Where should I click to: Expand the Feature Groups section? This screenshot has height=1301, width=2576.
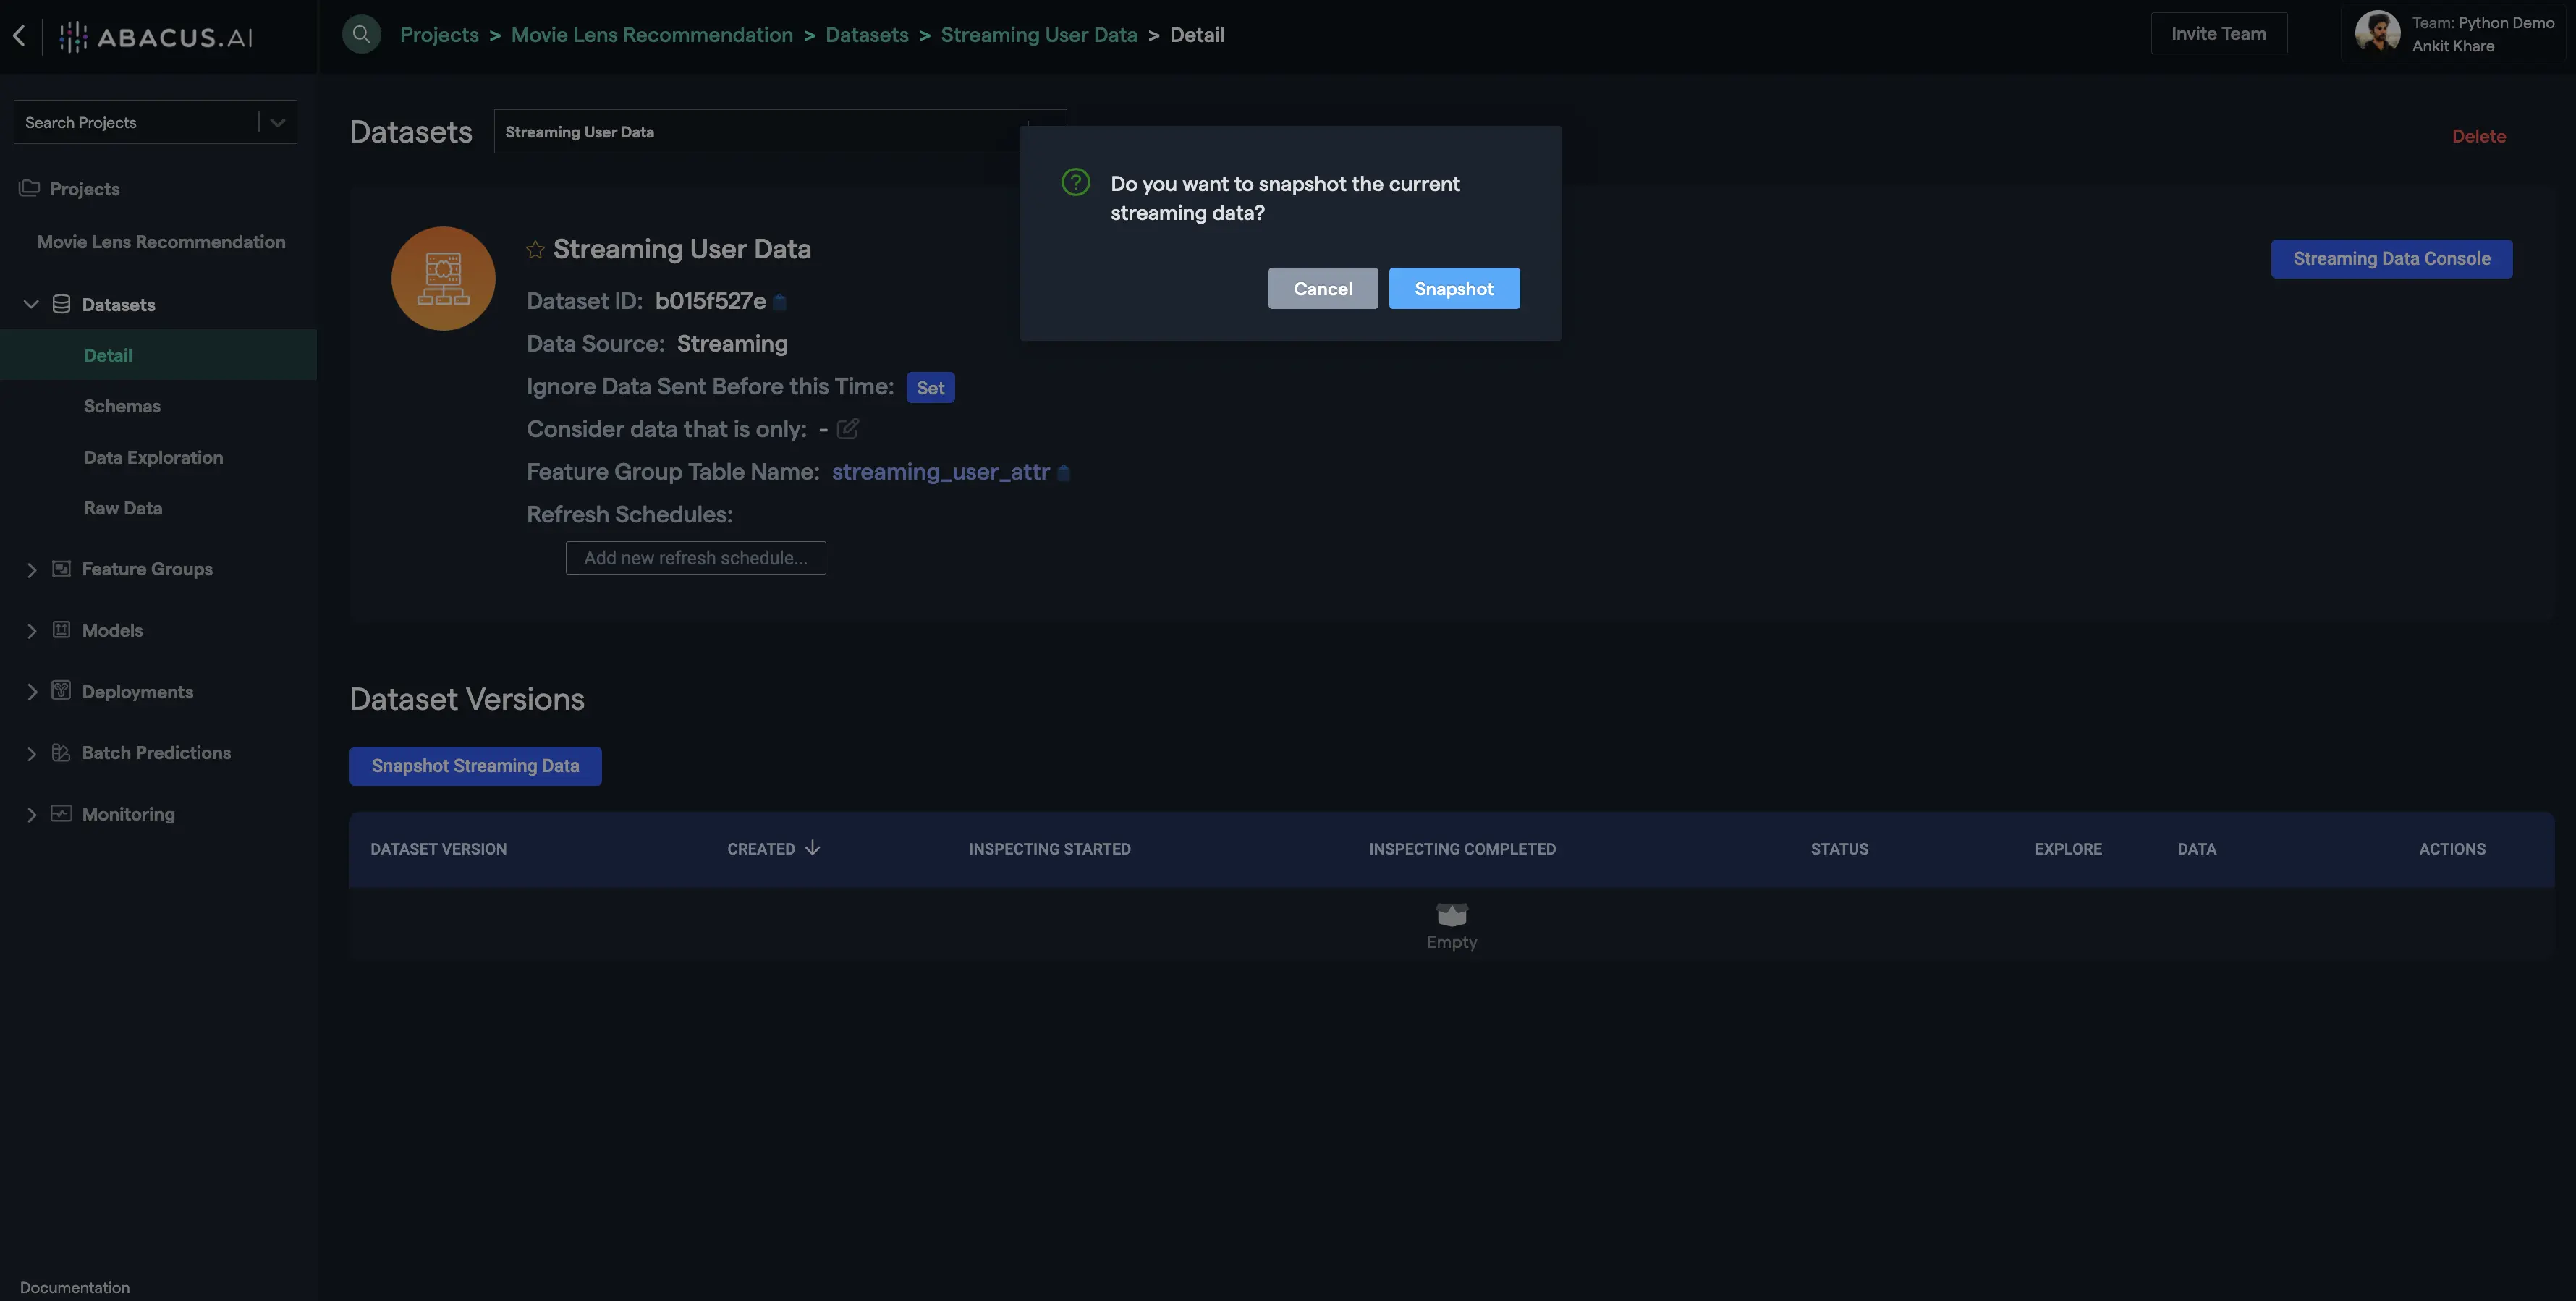pos(31,569)
